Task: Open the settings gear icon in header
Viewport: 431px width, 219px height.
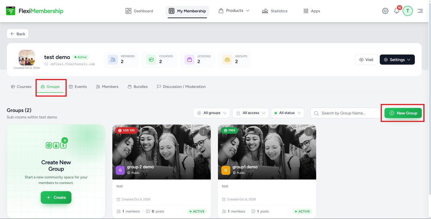Action: 385,11
